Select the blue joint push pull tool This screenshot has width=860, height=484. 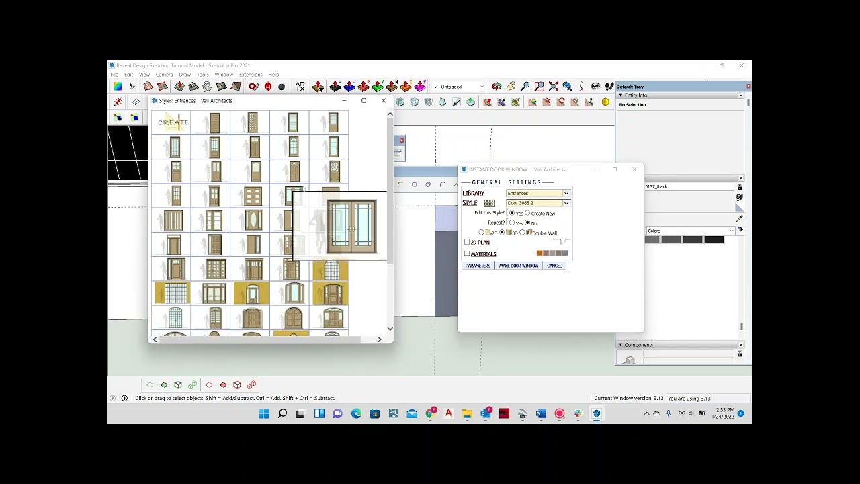coord(349,87)
